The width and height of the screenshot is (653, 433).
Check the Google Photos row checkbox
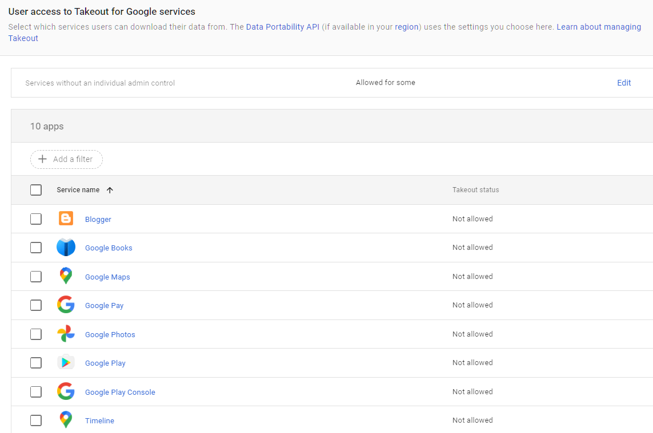35,334
